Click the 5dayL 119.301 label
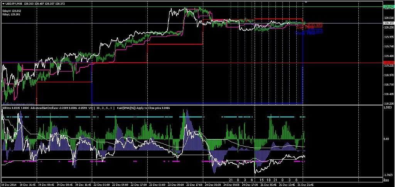This screenshot has width=395, height=187. [11, 15]
